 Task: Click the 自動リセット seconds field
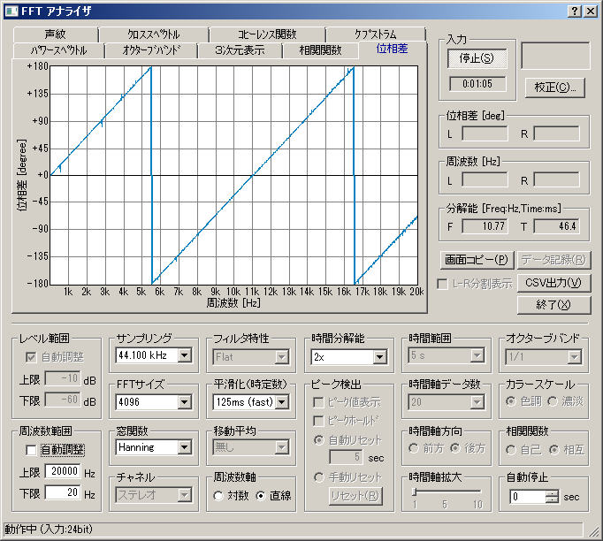346,457
